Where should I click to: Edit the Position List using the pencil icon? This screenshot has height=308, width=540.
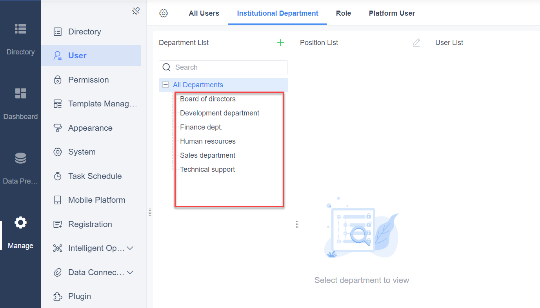click(416, 43)
